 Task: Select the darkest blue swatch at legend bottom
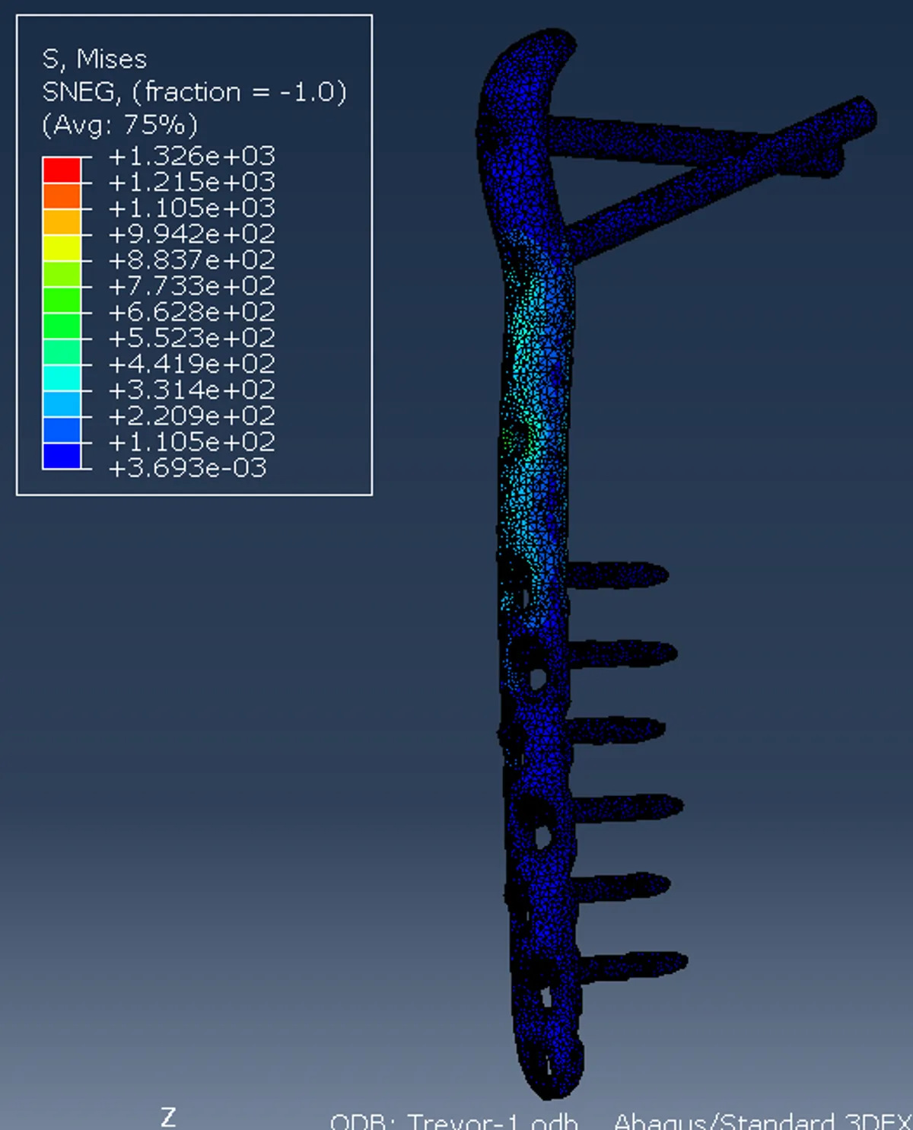(x=62, y=456)
